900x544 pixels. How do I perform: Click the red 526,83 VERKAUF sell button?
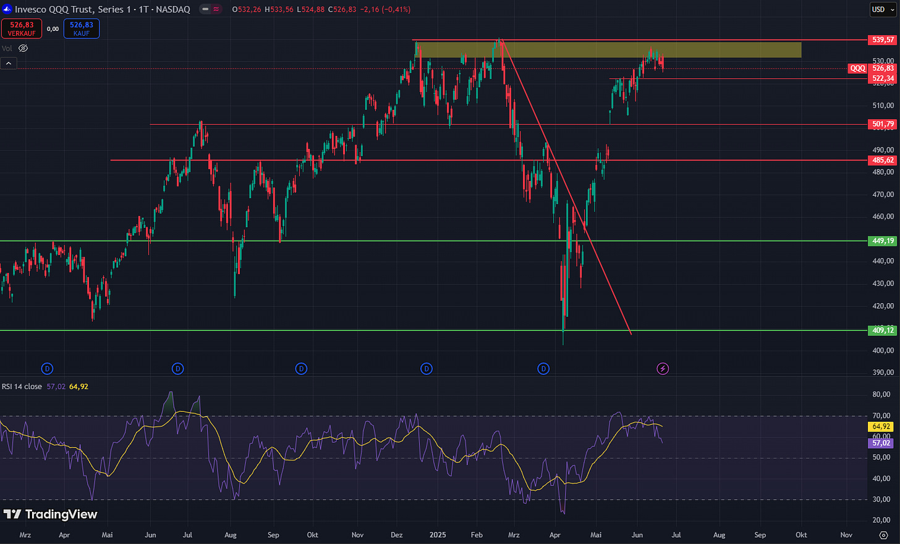point(22,28)
